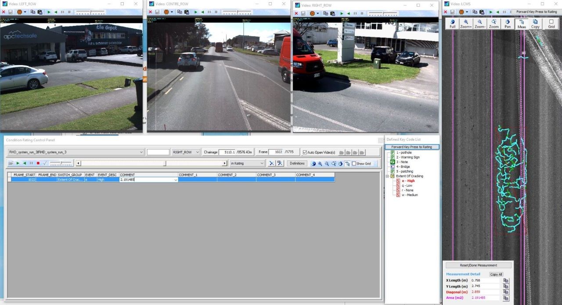Copy the Y Length value

coord(506,286)
